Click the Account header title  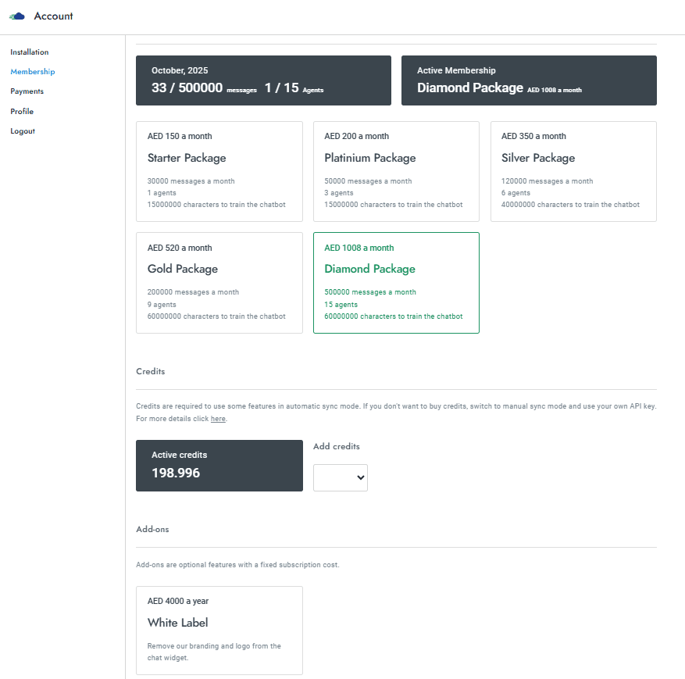(53, 16)
